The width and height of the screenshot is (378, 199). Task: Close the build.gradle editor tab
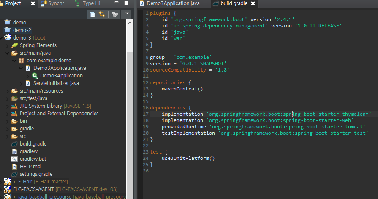click(x=253, y=3)
